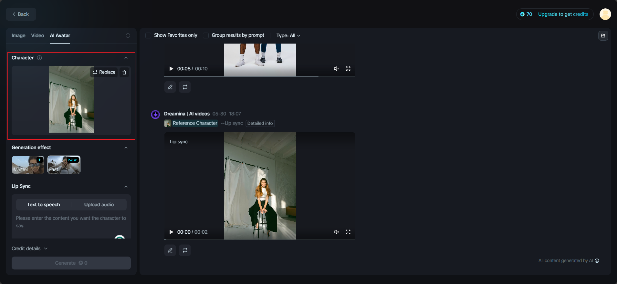Select the Master generation effect
617x284 pixels.
28,165
